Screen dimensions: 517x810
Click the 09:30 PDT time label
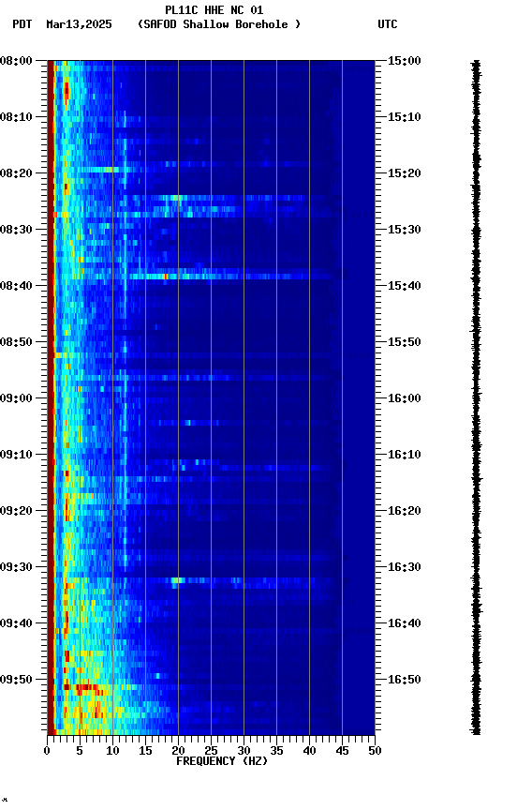16,567
